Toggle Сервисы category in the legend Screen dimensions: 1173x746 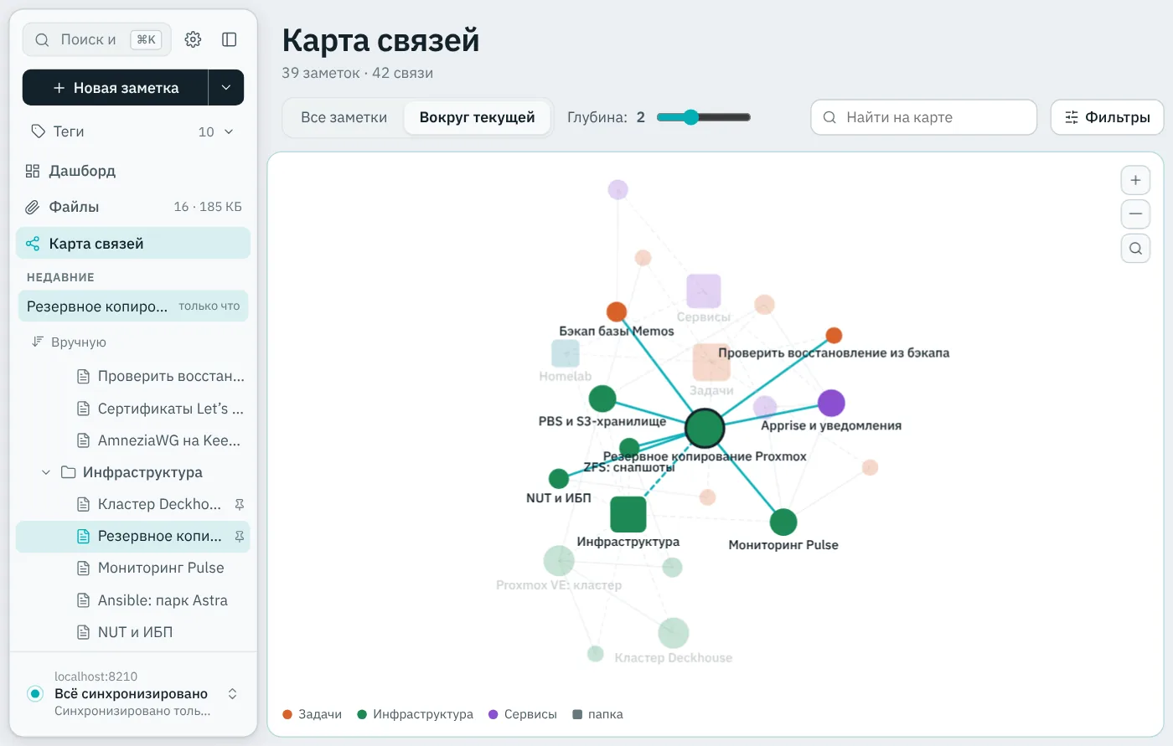(523, 714)
